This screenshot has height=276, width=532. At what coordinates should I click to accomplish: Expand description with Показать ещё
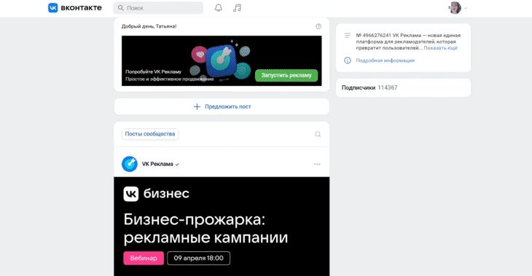(x=440, y=48)
